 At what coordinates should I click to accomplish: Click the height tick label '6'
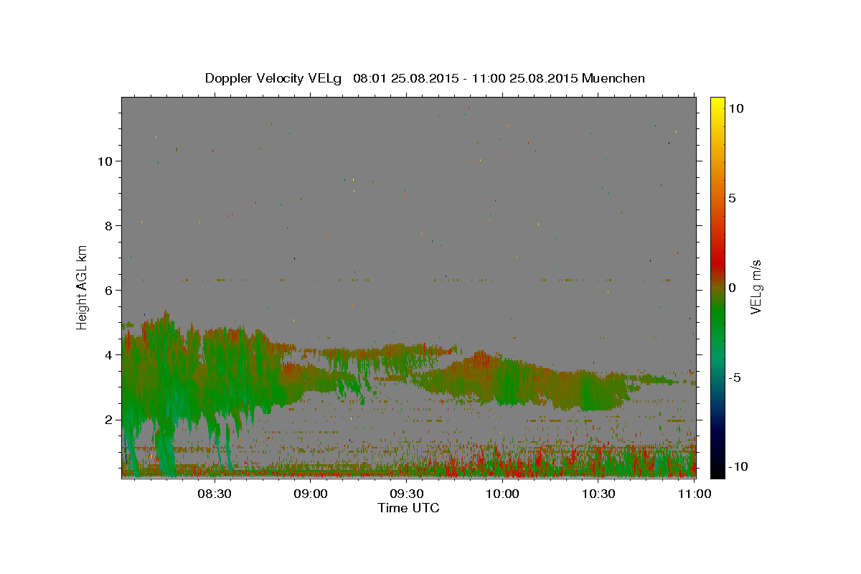pos(110,291)
